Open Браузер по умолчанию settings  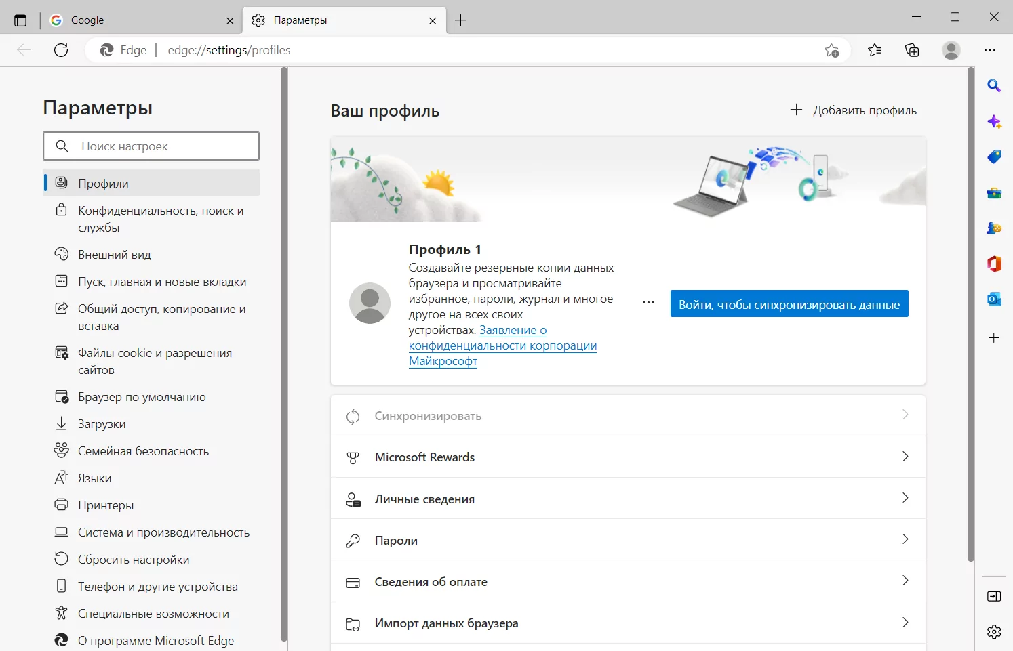click(151, 396)
